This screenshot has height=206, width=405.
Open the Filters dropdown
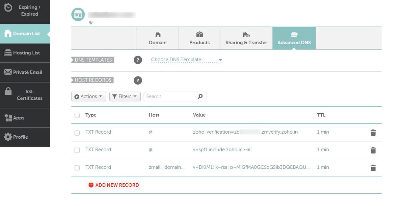[x=125, y=96]
